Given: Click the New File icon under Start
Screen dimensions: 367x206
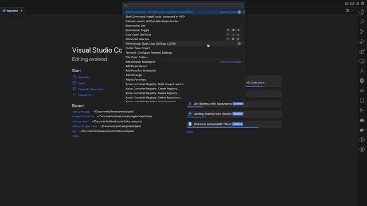Looking at the screenshot, I should point(75,77).
